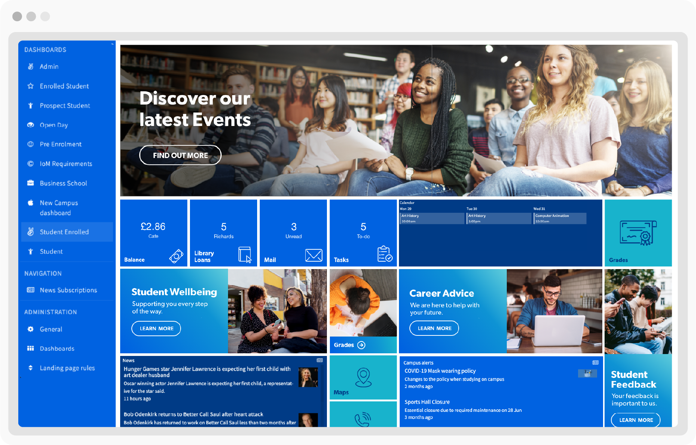
Task: Click the Landing page rules sort icon
Action: coord(31,368)
